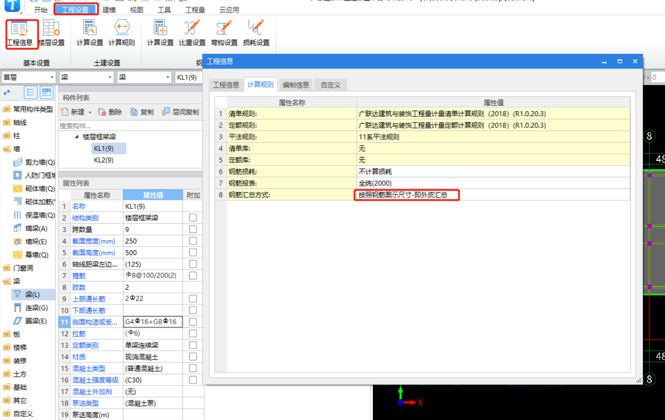Select 保温墙(Q) item
Viewport: 665px width, 420px height.
[34, 215]
